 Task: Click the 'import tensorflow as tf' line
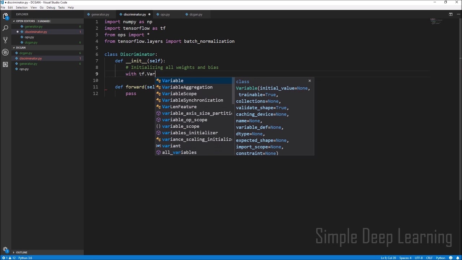135,28
